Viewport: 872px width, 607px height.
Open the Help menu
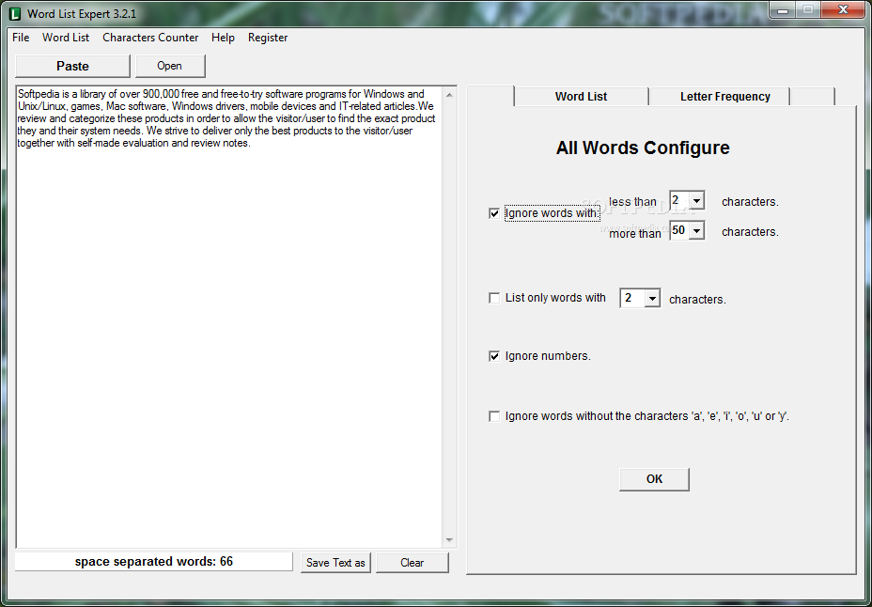(x=223, y=38)
